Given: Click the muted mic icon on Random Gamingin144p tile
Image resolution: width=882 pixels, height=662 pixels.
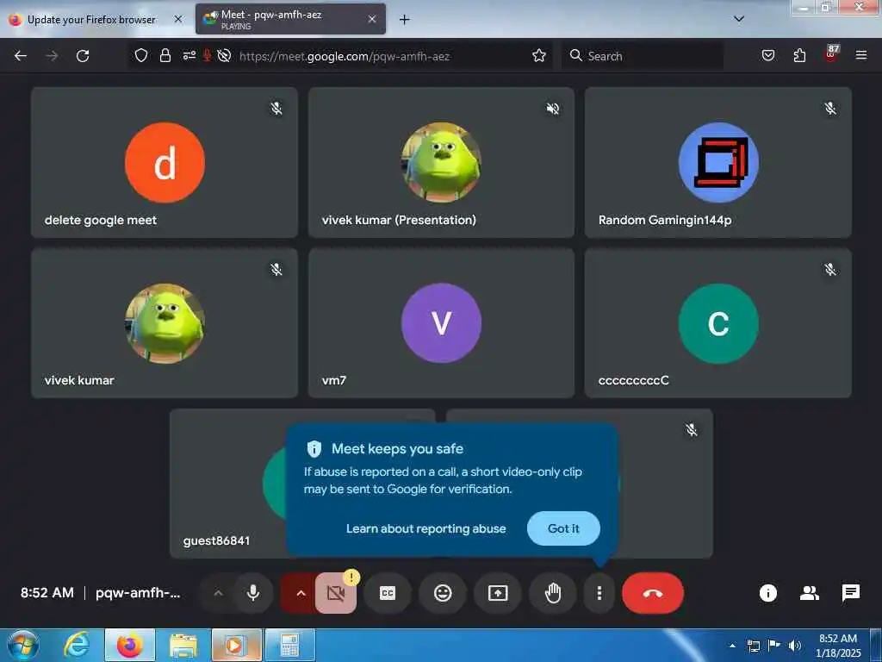Looking at the screenshot, I should [829, 108].
